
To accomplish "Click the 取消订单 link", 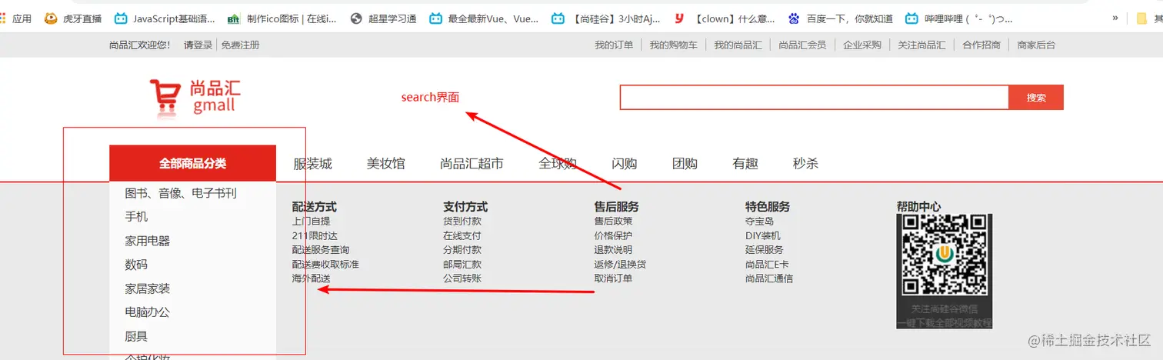I will [x=613, y=278].
